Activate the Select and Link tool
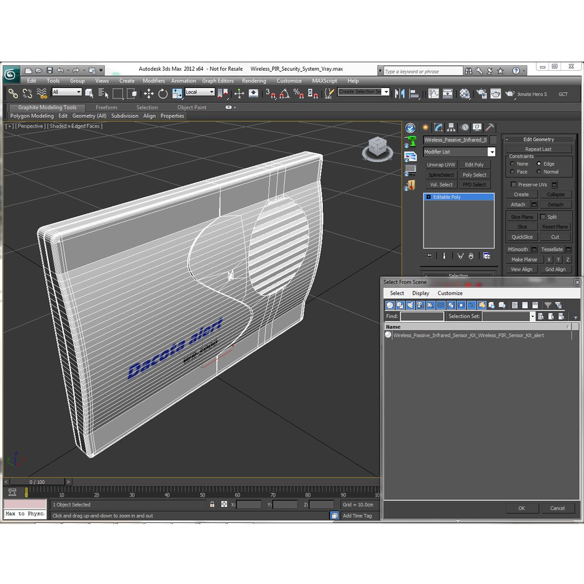 click(13, 94)
